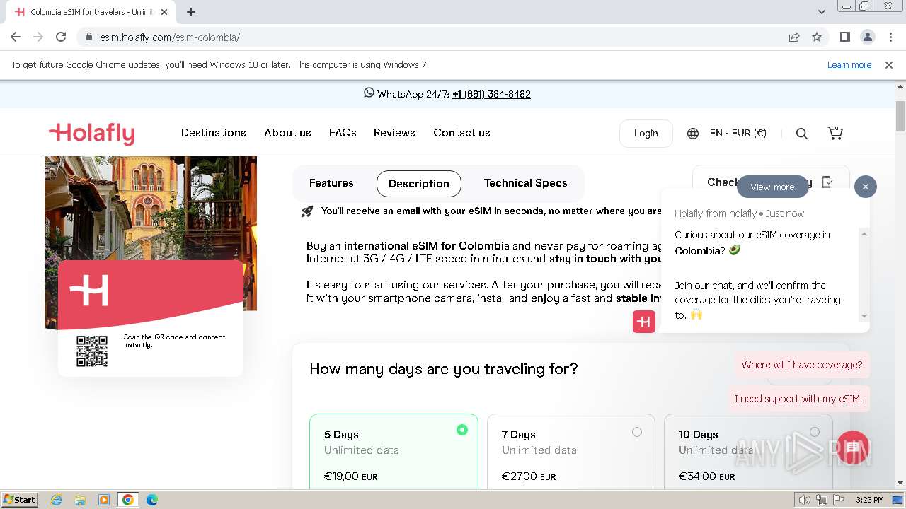
Task: Open the EN - EUR (€) language selector
Action: pyautogui.click(x=727, y=133)
